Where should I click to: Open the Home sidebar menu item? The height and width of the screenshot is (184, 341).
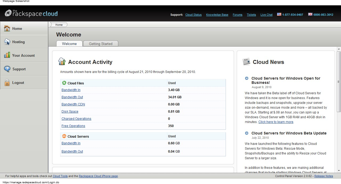click(24, 28)
